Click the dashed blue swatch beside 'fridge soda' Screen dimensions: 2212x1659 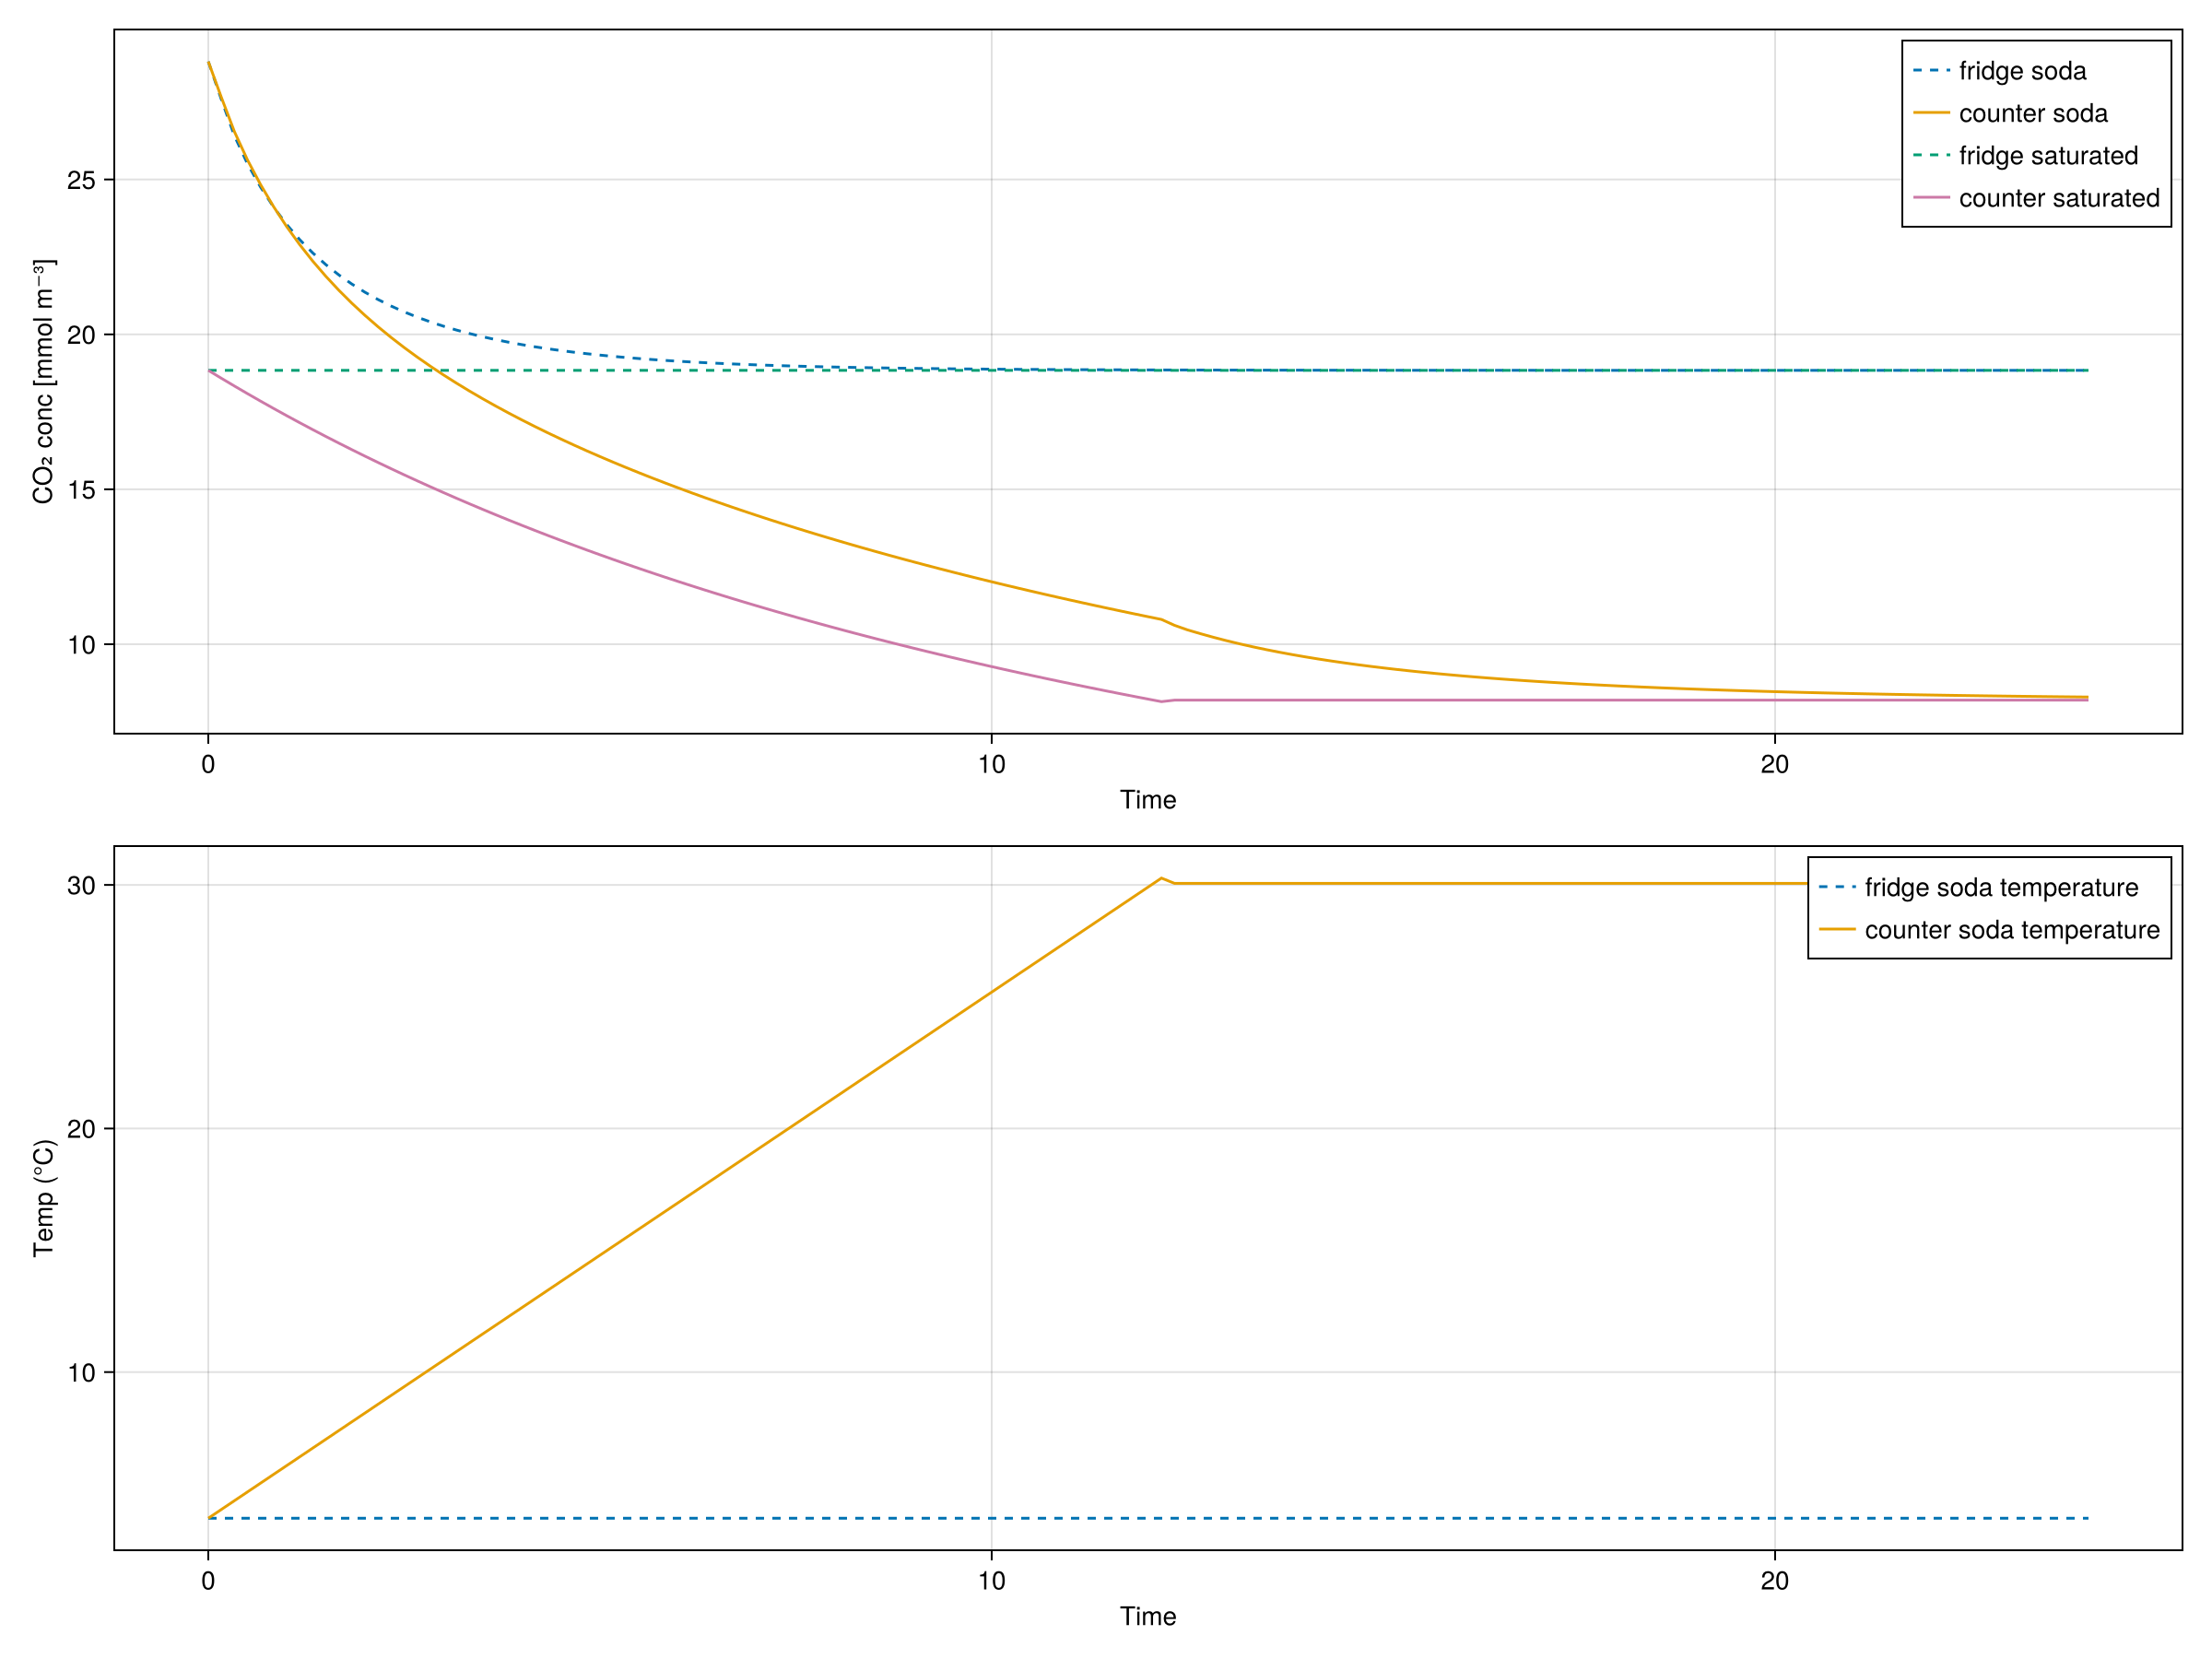[x=1931, y=71]
